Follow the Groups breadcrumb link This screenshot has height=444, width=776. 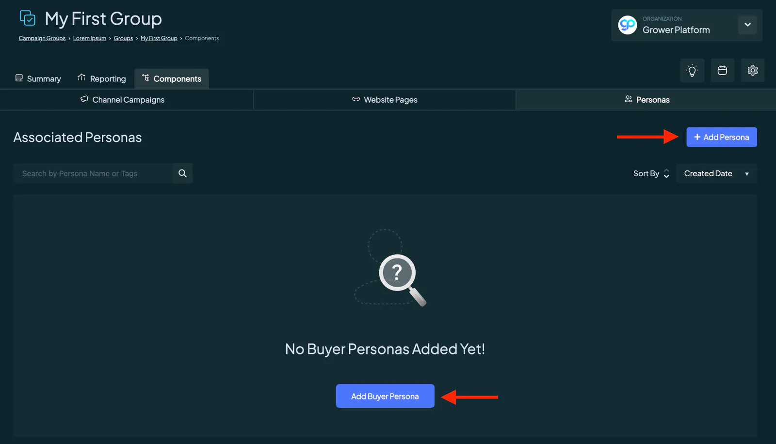[123, 38]
